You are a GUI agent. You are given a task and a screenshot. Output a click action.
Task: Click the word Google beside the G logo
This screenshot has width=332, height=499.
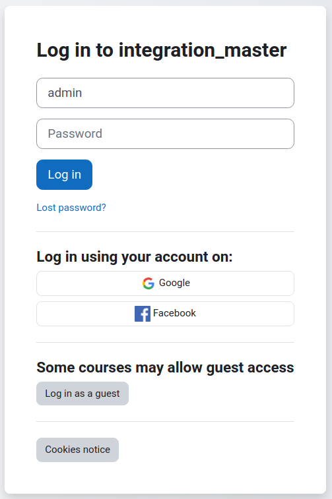pos(174,283)
